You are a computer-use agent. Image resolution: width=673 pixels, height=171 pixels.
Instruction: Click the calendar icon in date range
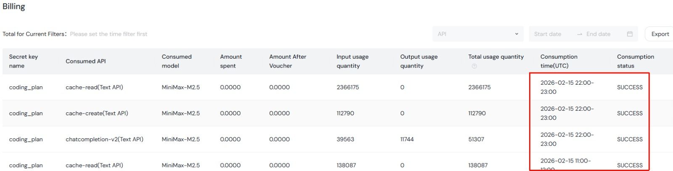point(630,34)
